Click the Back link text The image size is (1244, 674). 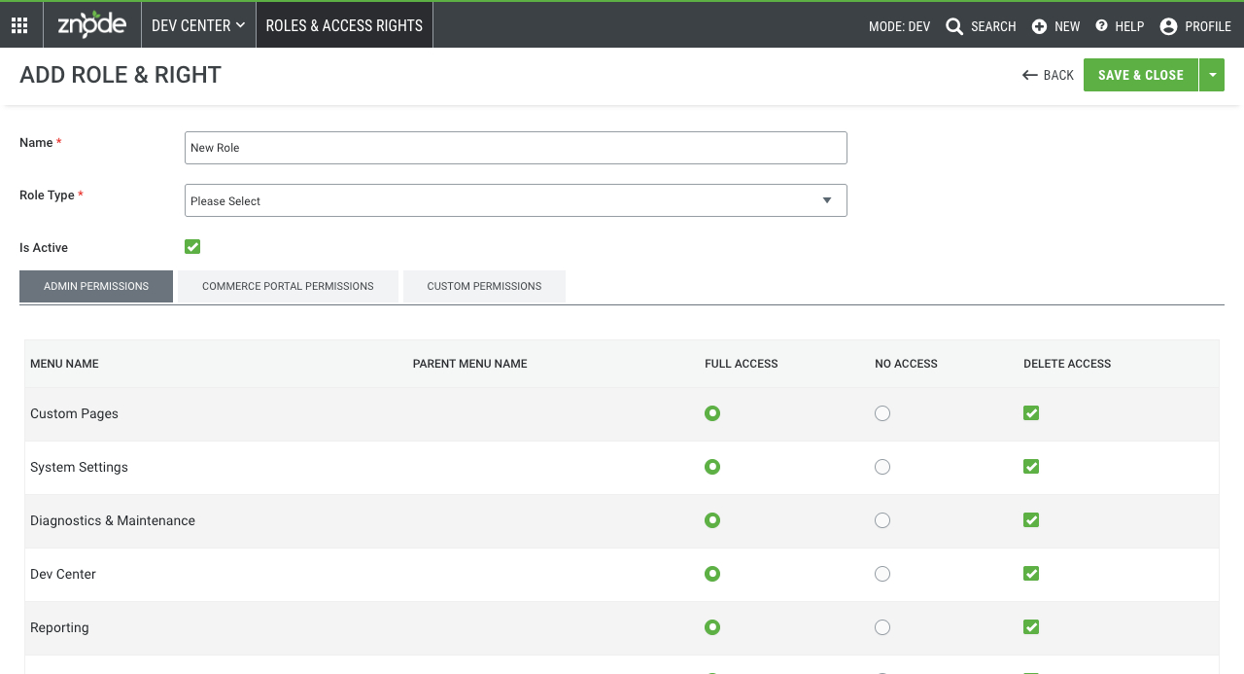click(x=1058, y=75)
